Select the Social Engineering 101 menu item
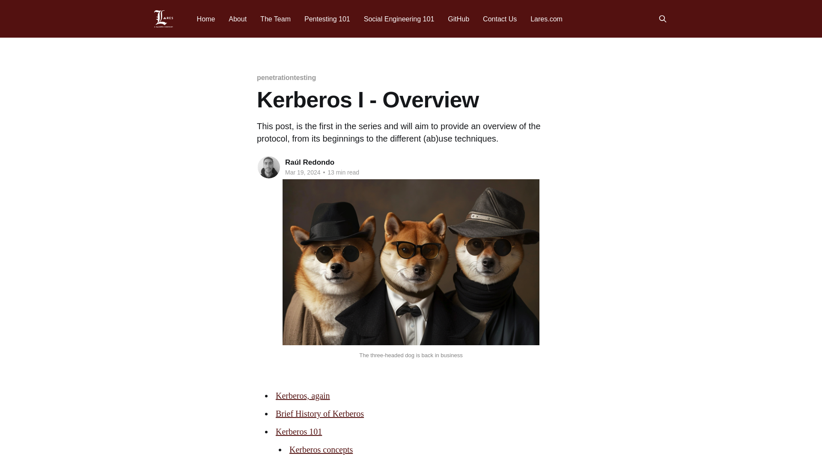Viewport: 822px width, 462px height. click(399, 19)
